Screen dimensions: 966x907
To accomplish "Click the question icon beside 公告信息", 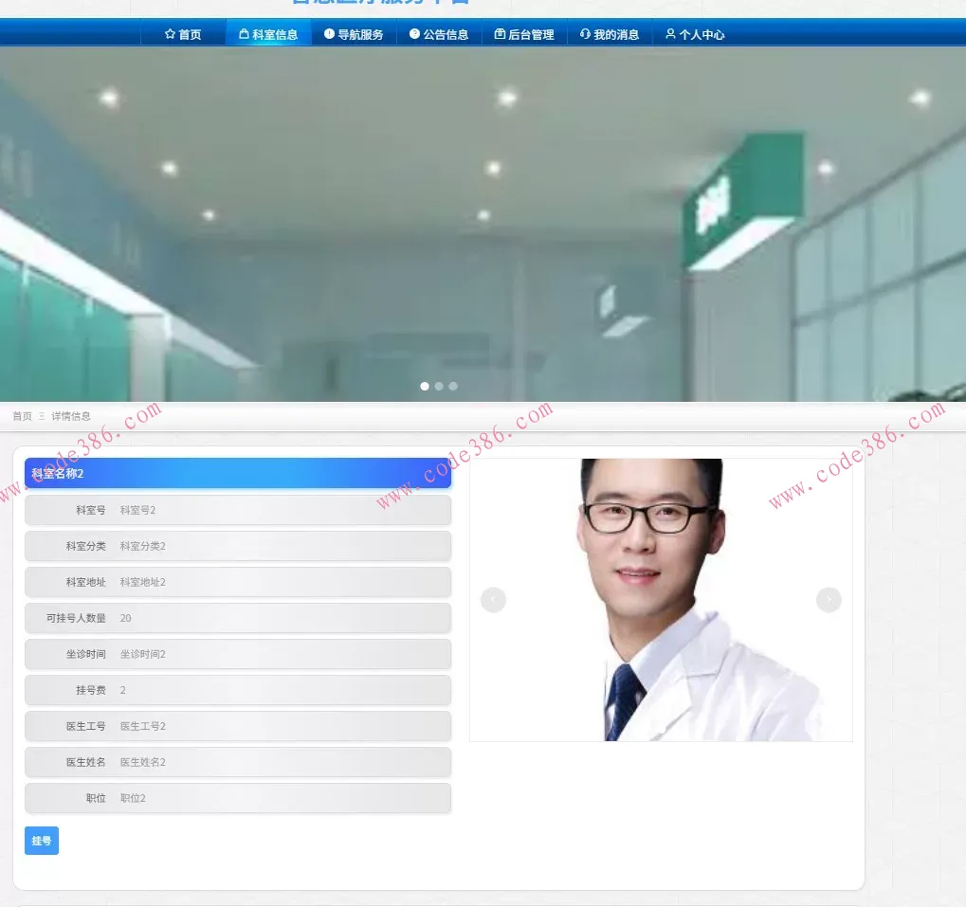I will pyautogui.click(x=414, y=34).
